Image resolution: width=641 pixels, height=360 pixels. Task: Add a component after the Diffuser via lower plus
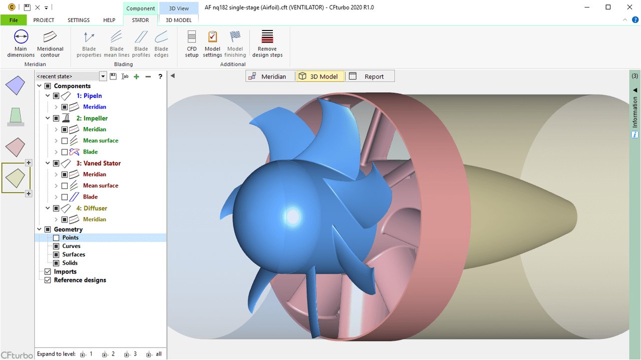[x=29, y=193]
